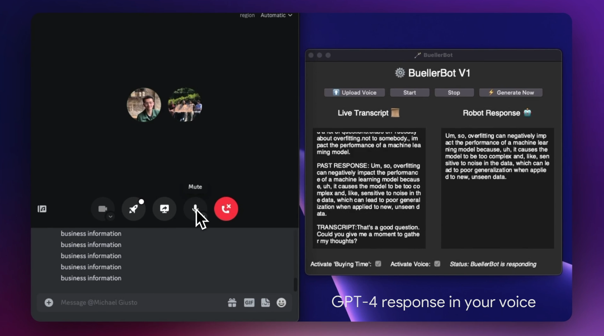The height and width of the screenshot is (336, 604).
Task: Click the BuellerBot V1 gear icon
Action: (400, 73)
